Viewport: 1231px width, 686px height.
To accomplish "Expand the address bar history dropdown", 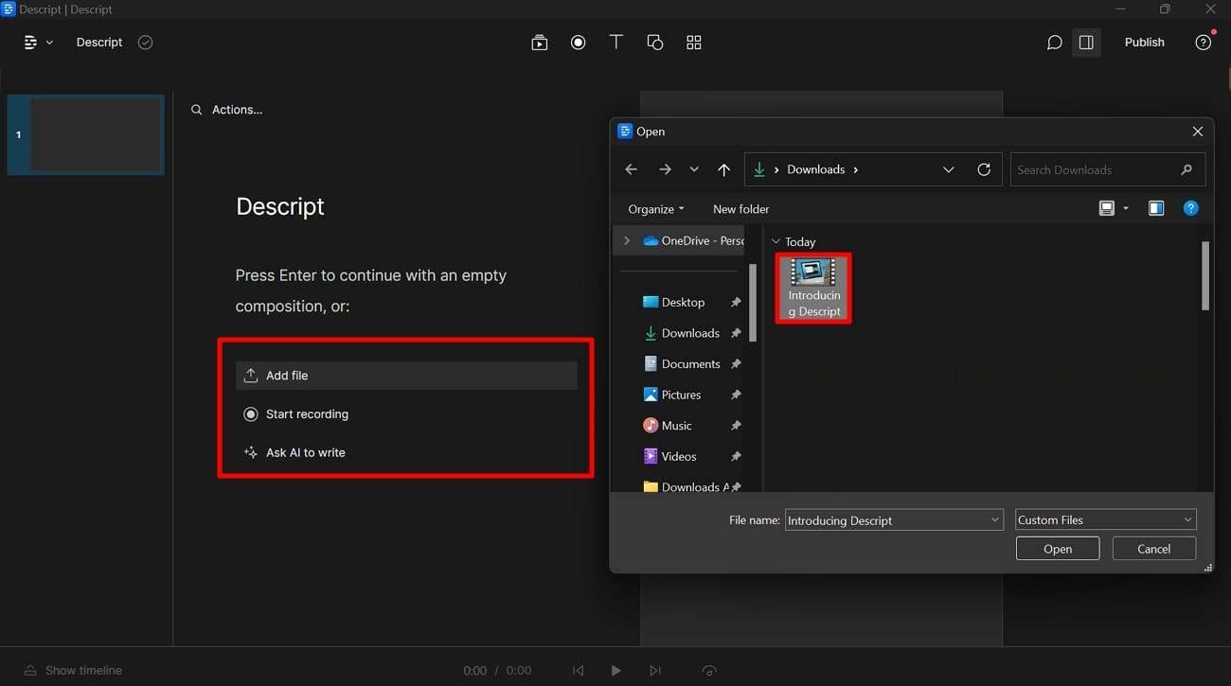I will coord(949,169).
